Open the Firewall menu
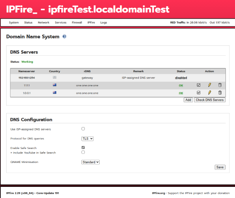235x198 pixels. coord(77,23)
